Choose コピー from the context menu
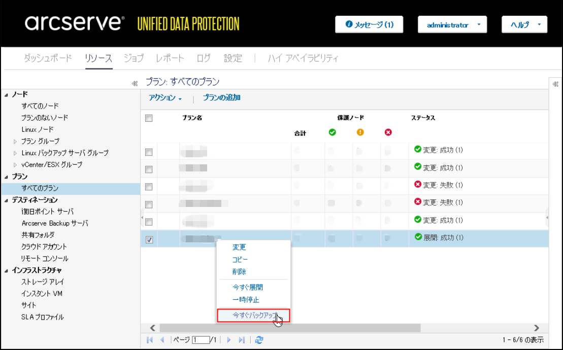The width and height of the screenshot is (563, 350). 240,260
